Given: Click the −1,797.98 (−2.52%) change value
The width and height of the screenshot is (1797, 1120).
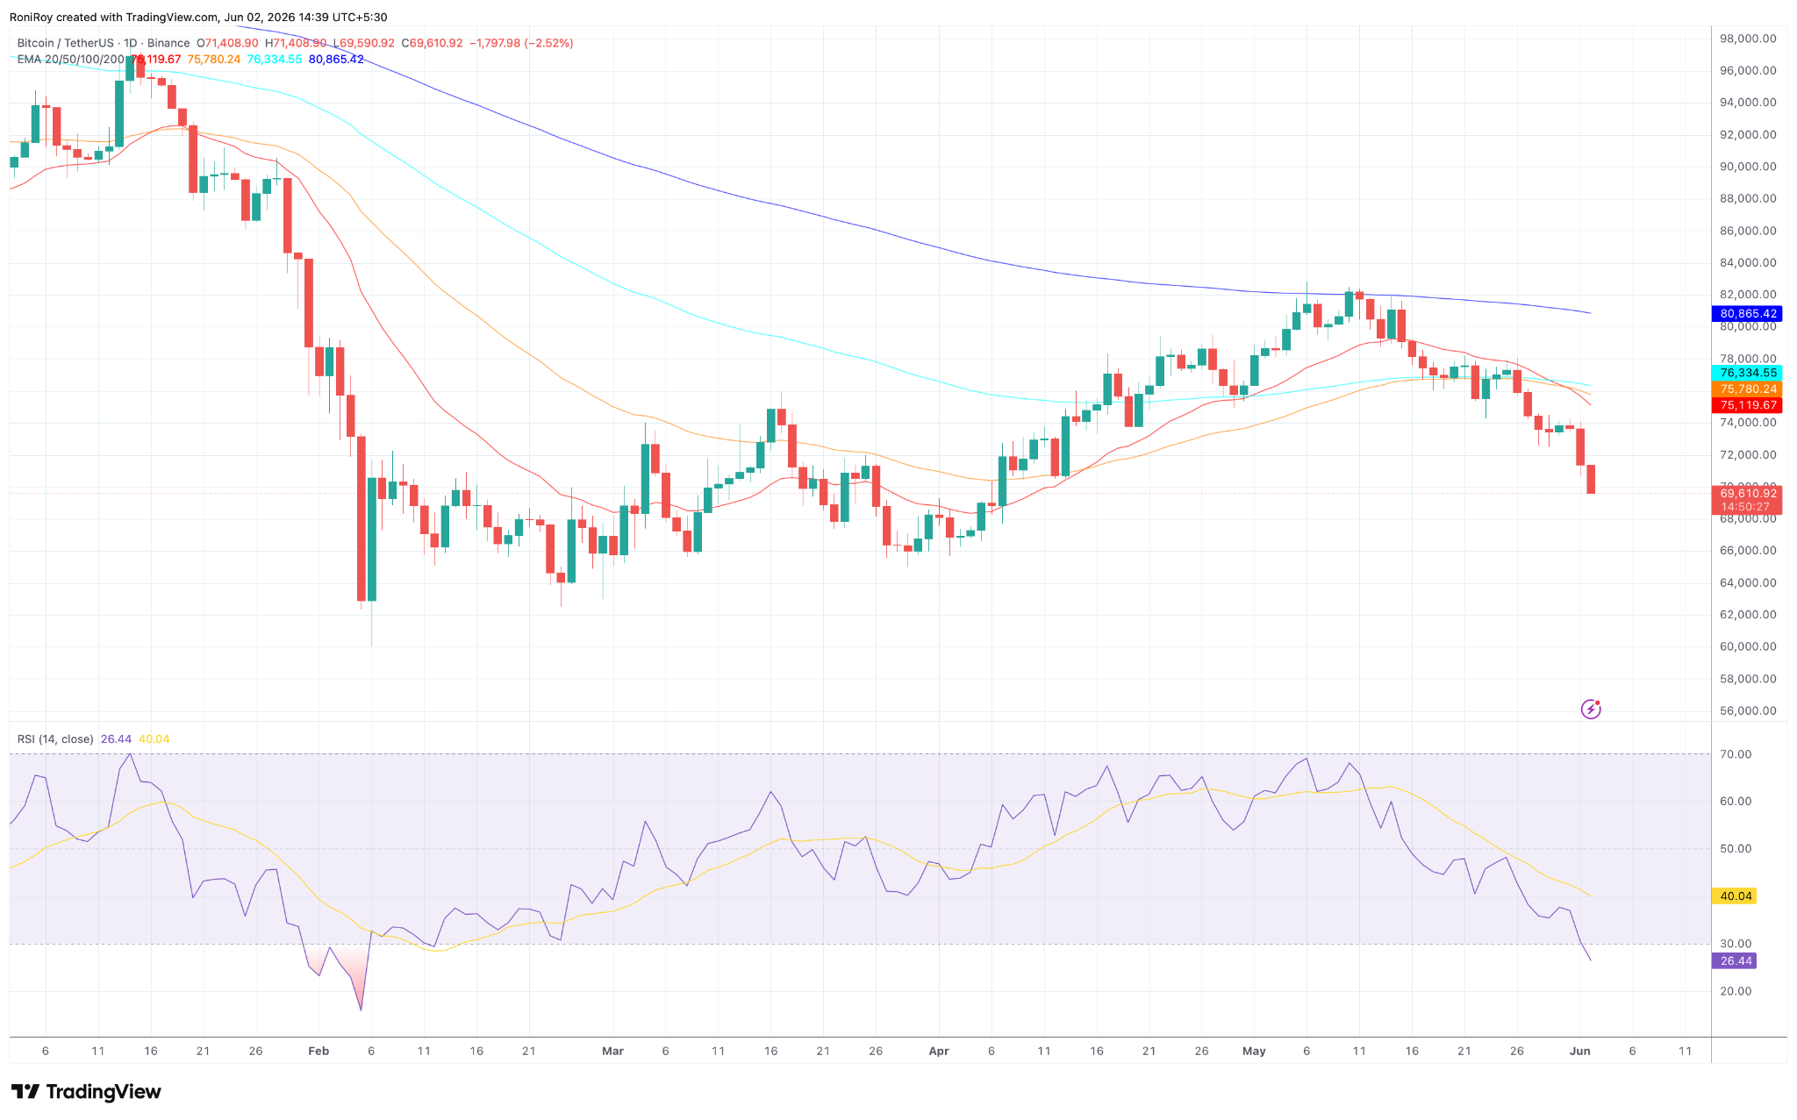Looking at the screenshot, I should (x=521, y=43).
